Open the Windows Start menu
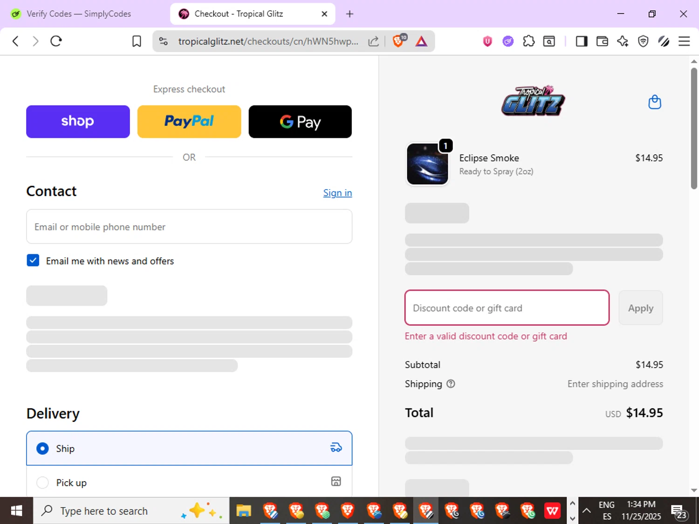 pos(16,511)
